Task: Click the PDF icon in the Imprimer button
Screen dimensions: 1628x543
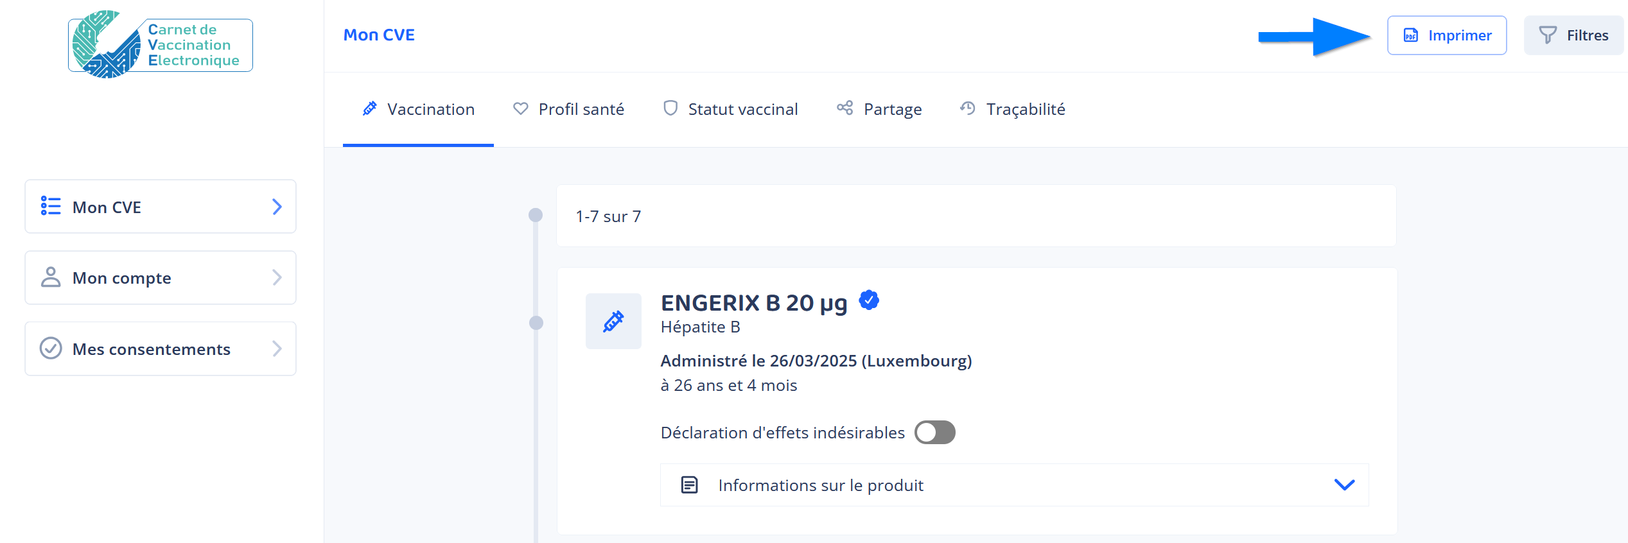Action: click(x=1410, y=36)
